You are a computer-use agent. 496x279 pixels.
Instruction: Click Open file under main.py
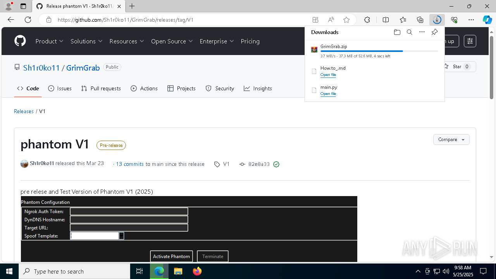point(328,94)
